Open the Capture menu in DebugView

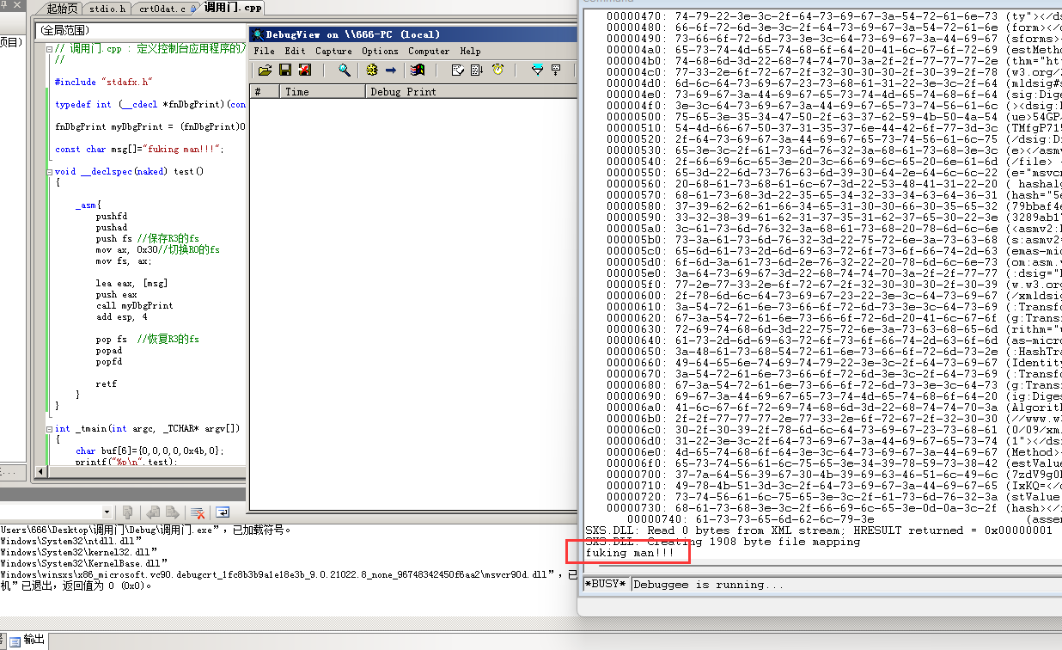point(333,51)
